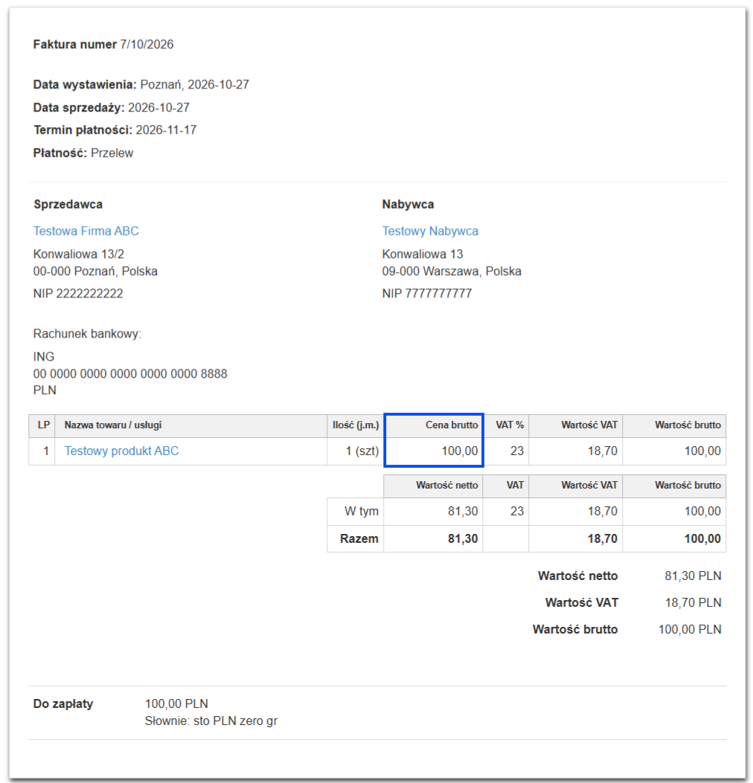
Task: Select the bold "81,30" in the Razem row
Action: (463, 539)
